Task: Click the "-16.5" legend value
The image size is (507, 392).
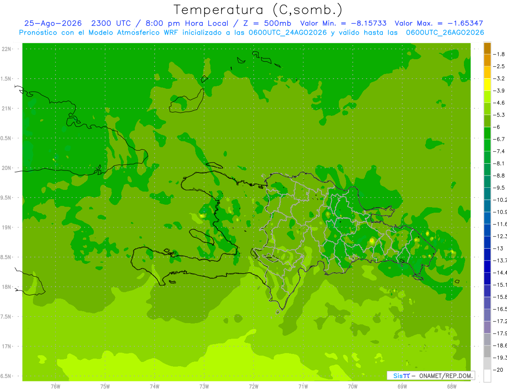Action: (501, 309)
